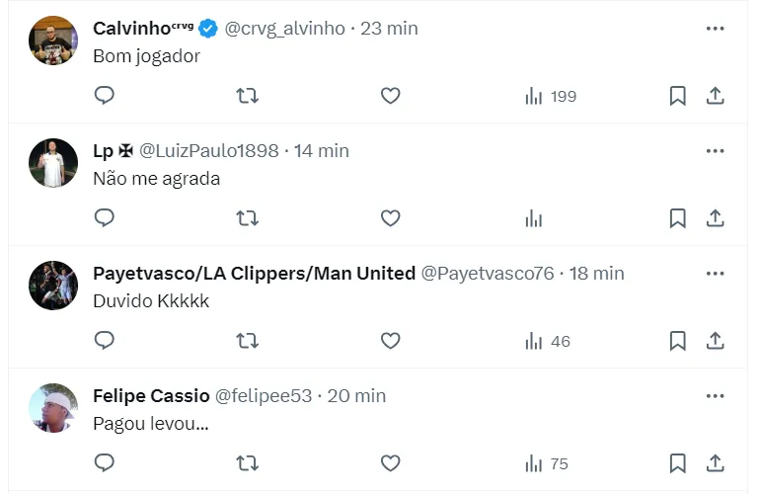This screenshot has width=760, height=494.
Task: Open more options menu on Lp's tweet
Action: click(x=716, y=151)
